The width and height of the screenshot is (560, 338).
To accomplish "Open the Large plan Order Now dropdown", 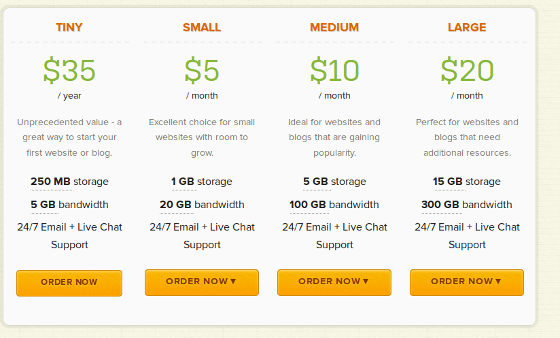I will click(x=467, y=282).
